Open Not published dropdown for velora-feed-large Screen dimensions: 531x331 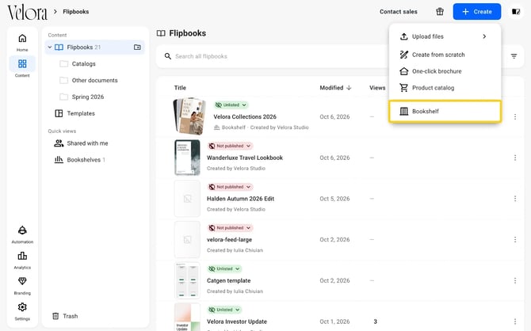(230, 228)
